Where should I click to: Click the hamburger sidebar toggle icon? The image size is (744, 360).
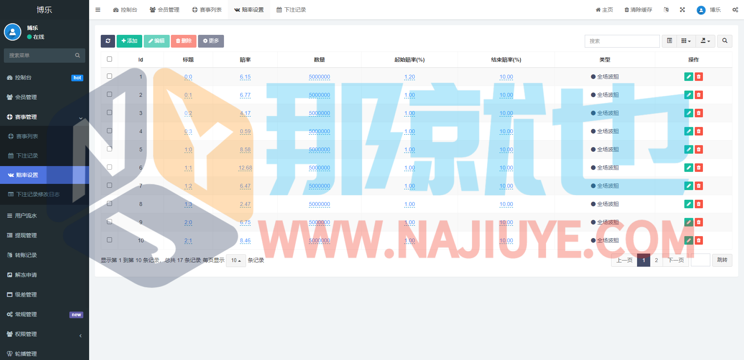point(98,10)
